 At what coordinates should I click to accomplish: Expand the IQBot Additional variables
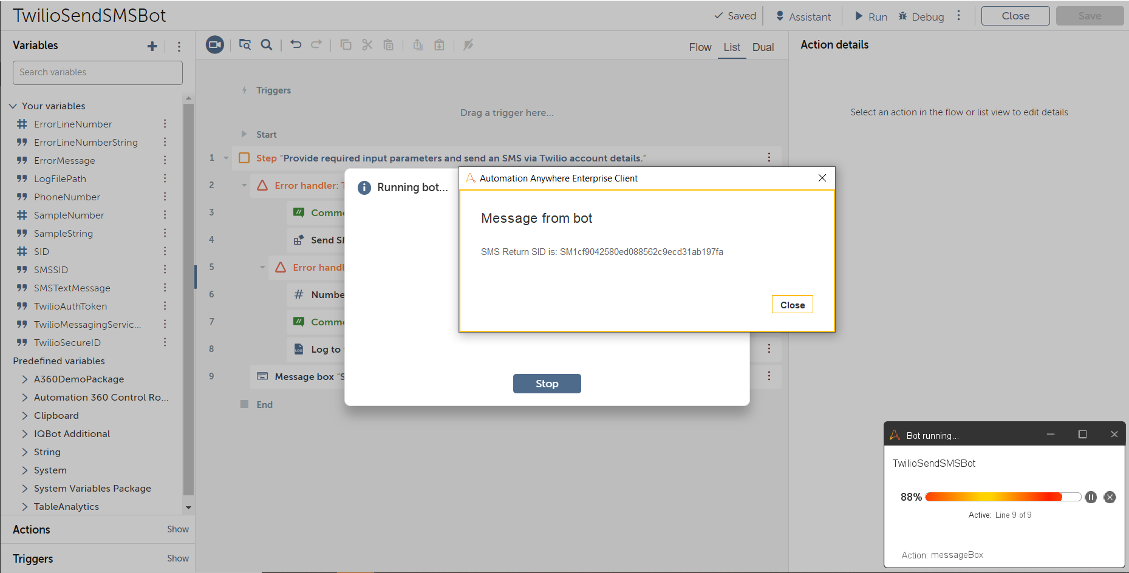point(25,434)
